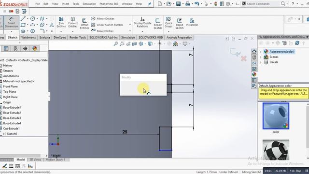Viewport: 309px width, 174px height.
Task: Click the Print icon in title toolbar
Action: tap(187, 4)
